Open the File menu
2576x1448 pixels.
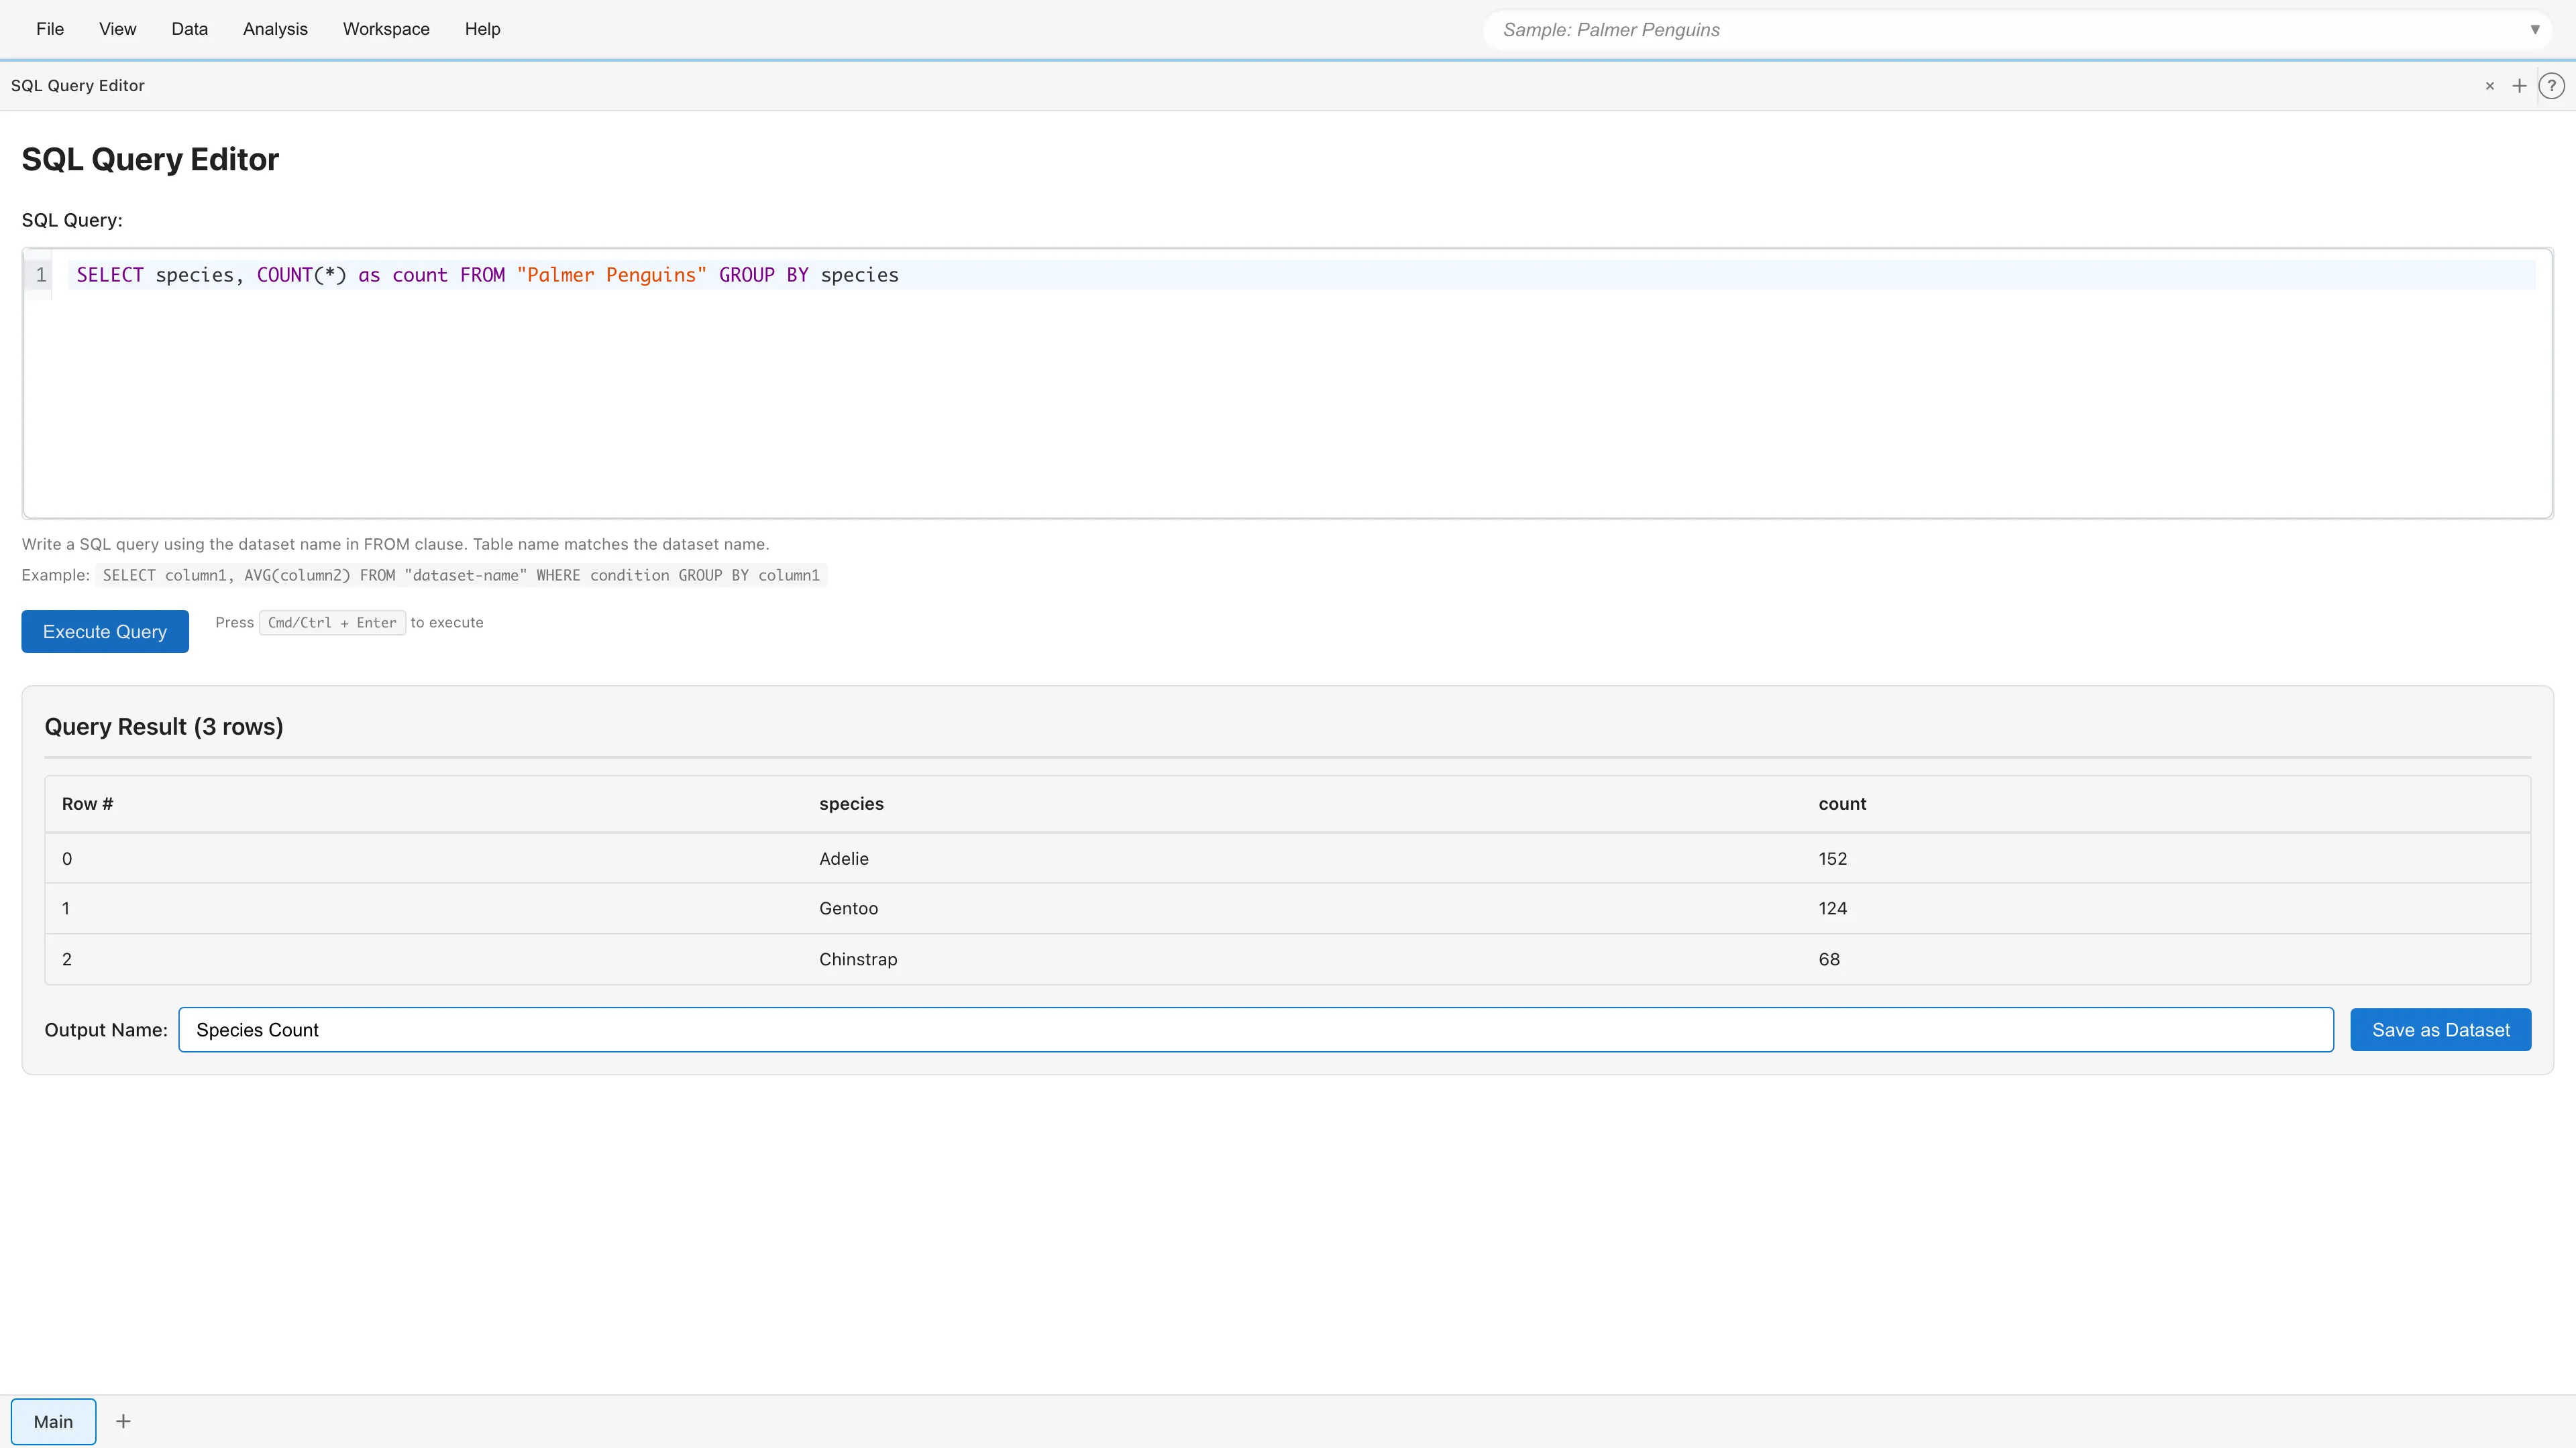49,29
